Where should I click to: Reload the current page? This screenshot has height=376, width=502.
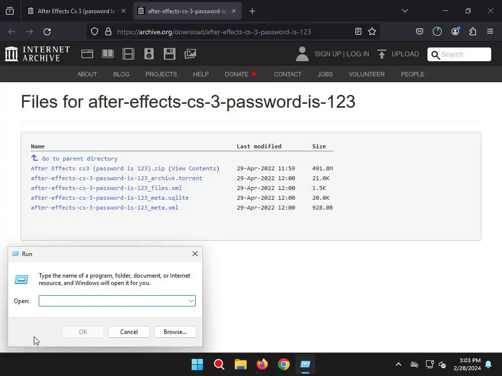click(47, 32)
